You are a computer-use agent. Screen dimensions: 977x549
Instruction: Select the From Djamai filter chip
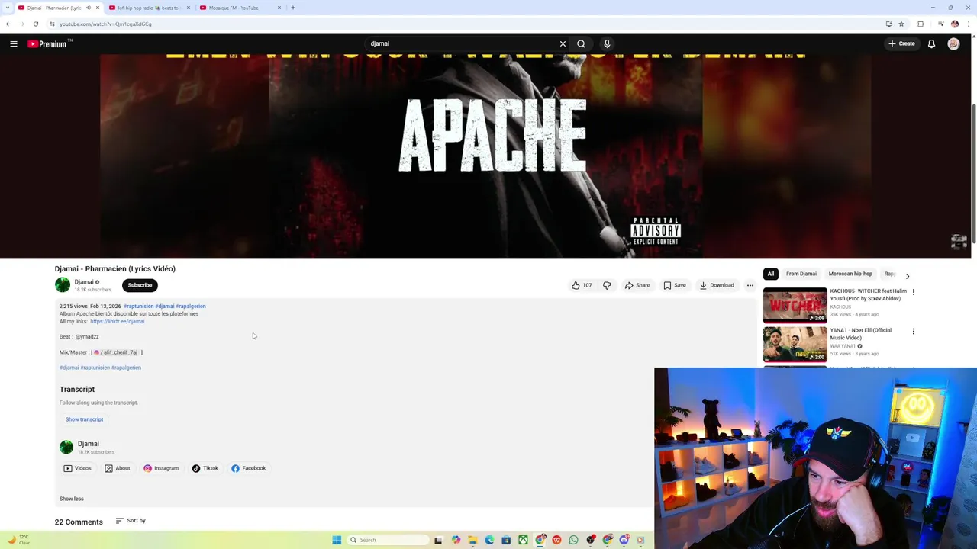tap(801, 274)
